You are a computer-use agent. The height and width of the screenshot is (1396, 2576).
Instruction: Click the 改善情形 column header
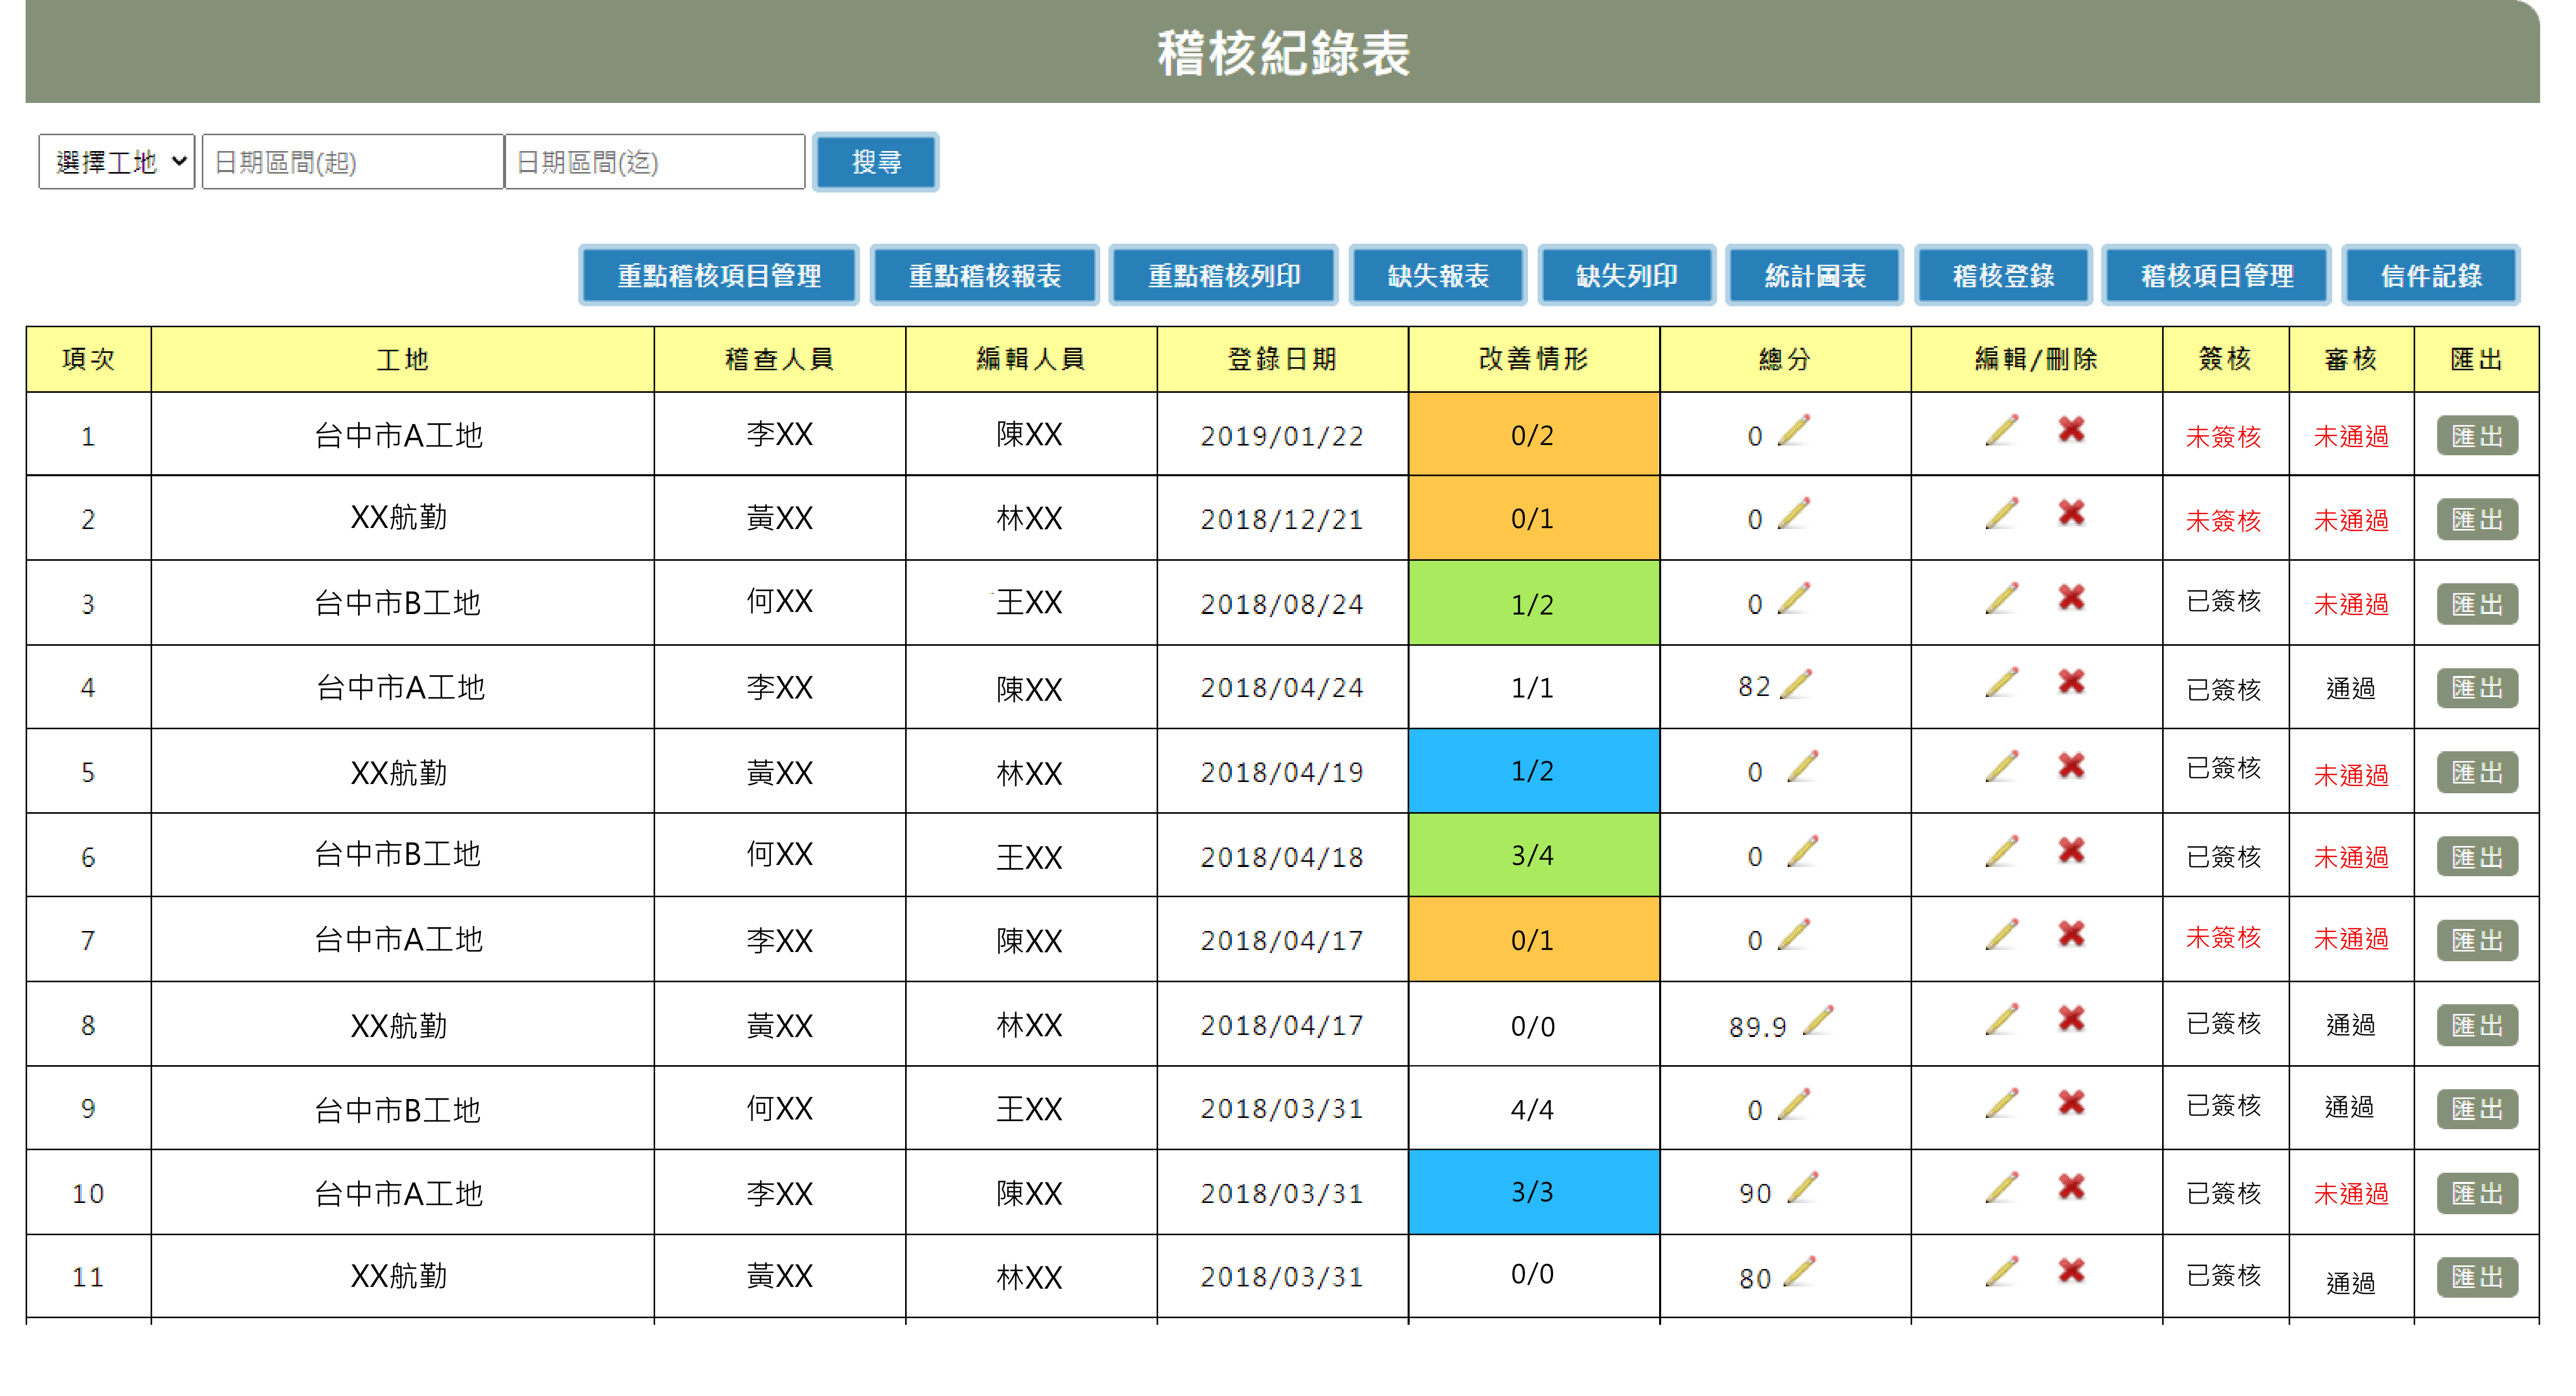point(1533,359)
